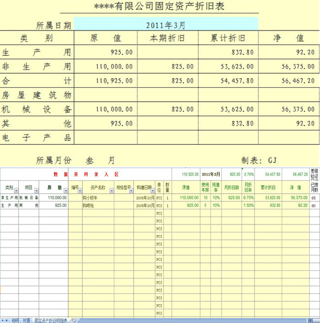Click the 本期折旧 summary column header
Viewport: 320px width, 323px height.
tap(168, 38)
